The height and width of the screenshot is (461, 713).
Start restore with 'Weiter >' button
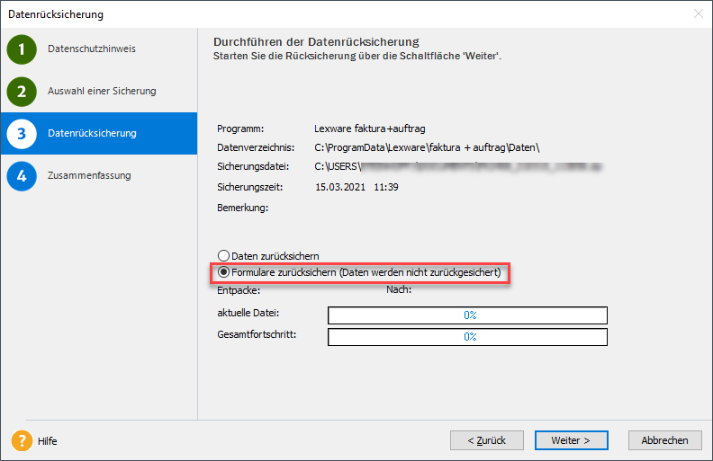[x=571, y=440]
